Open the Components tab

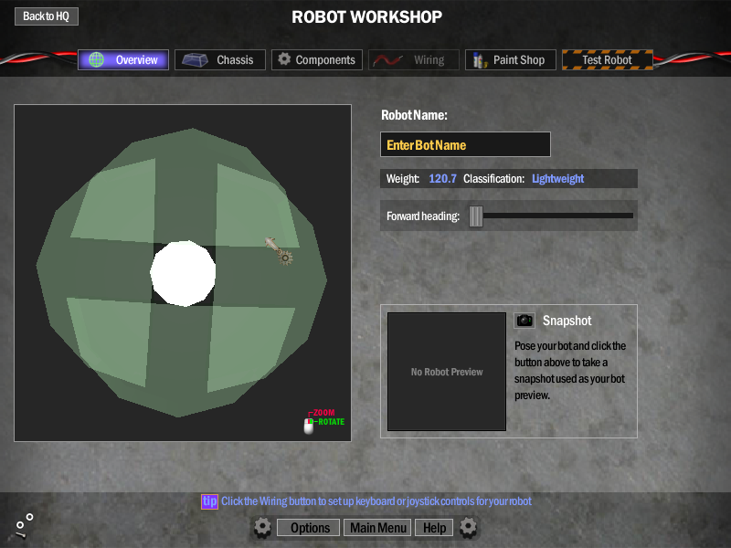point(317,59)
